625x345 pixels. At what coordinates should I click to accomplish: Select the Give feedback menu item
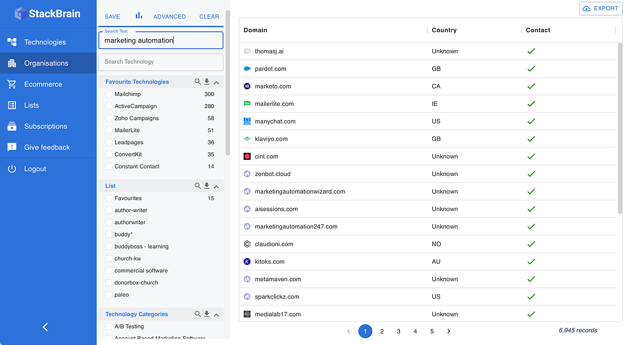[48, 147]
